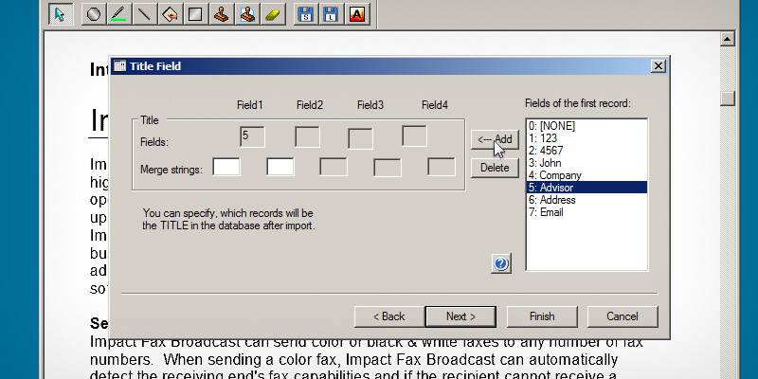The width and height of the screenshot is (758, 379).
Task: Click the disk icon labeled L
Action: [x=331, y=14]
